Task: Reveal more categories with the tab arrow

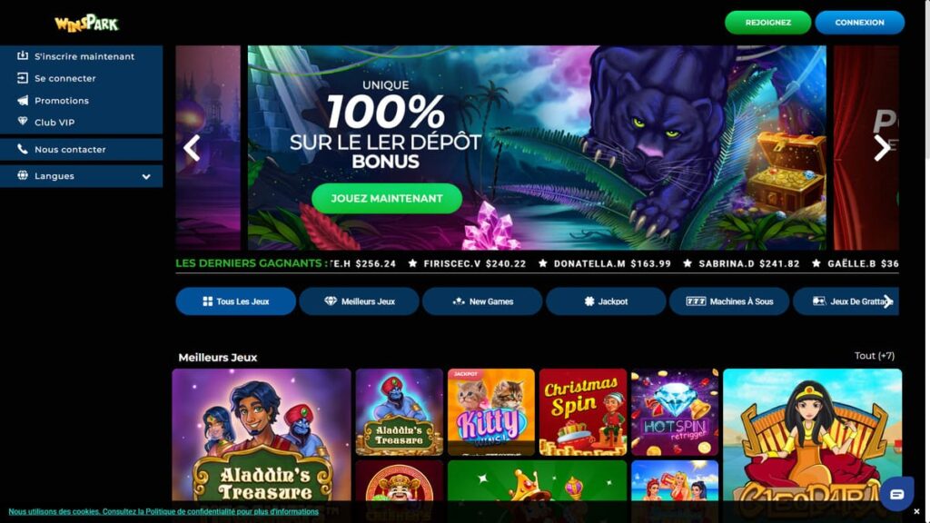Action: 887,301
